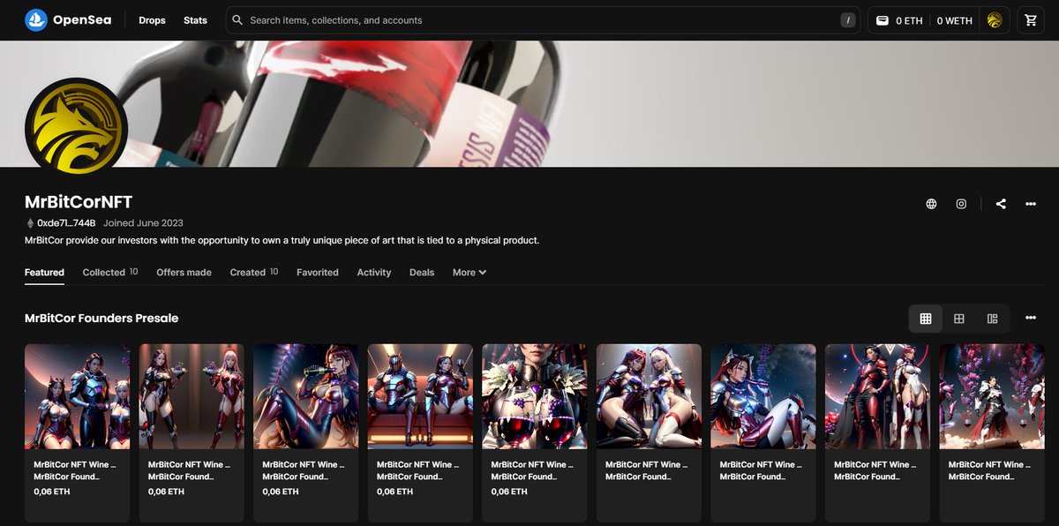Image resolution: width=1059 pixels, height=526 pixels.
Task: Open the sixth NFT card with two kneeling women
Action: click(649, 432)
